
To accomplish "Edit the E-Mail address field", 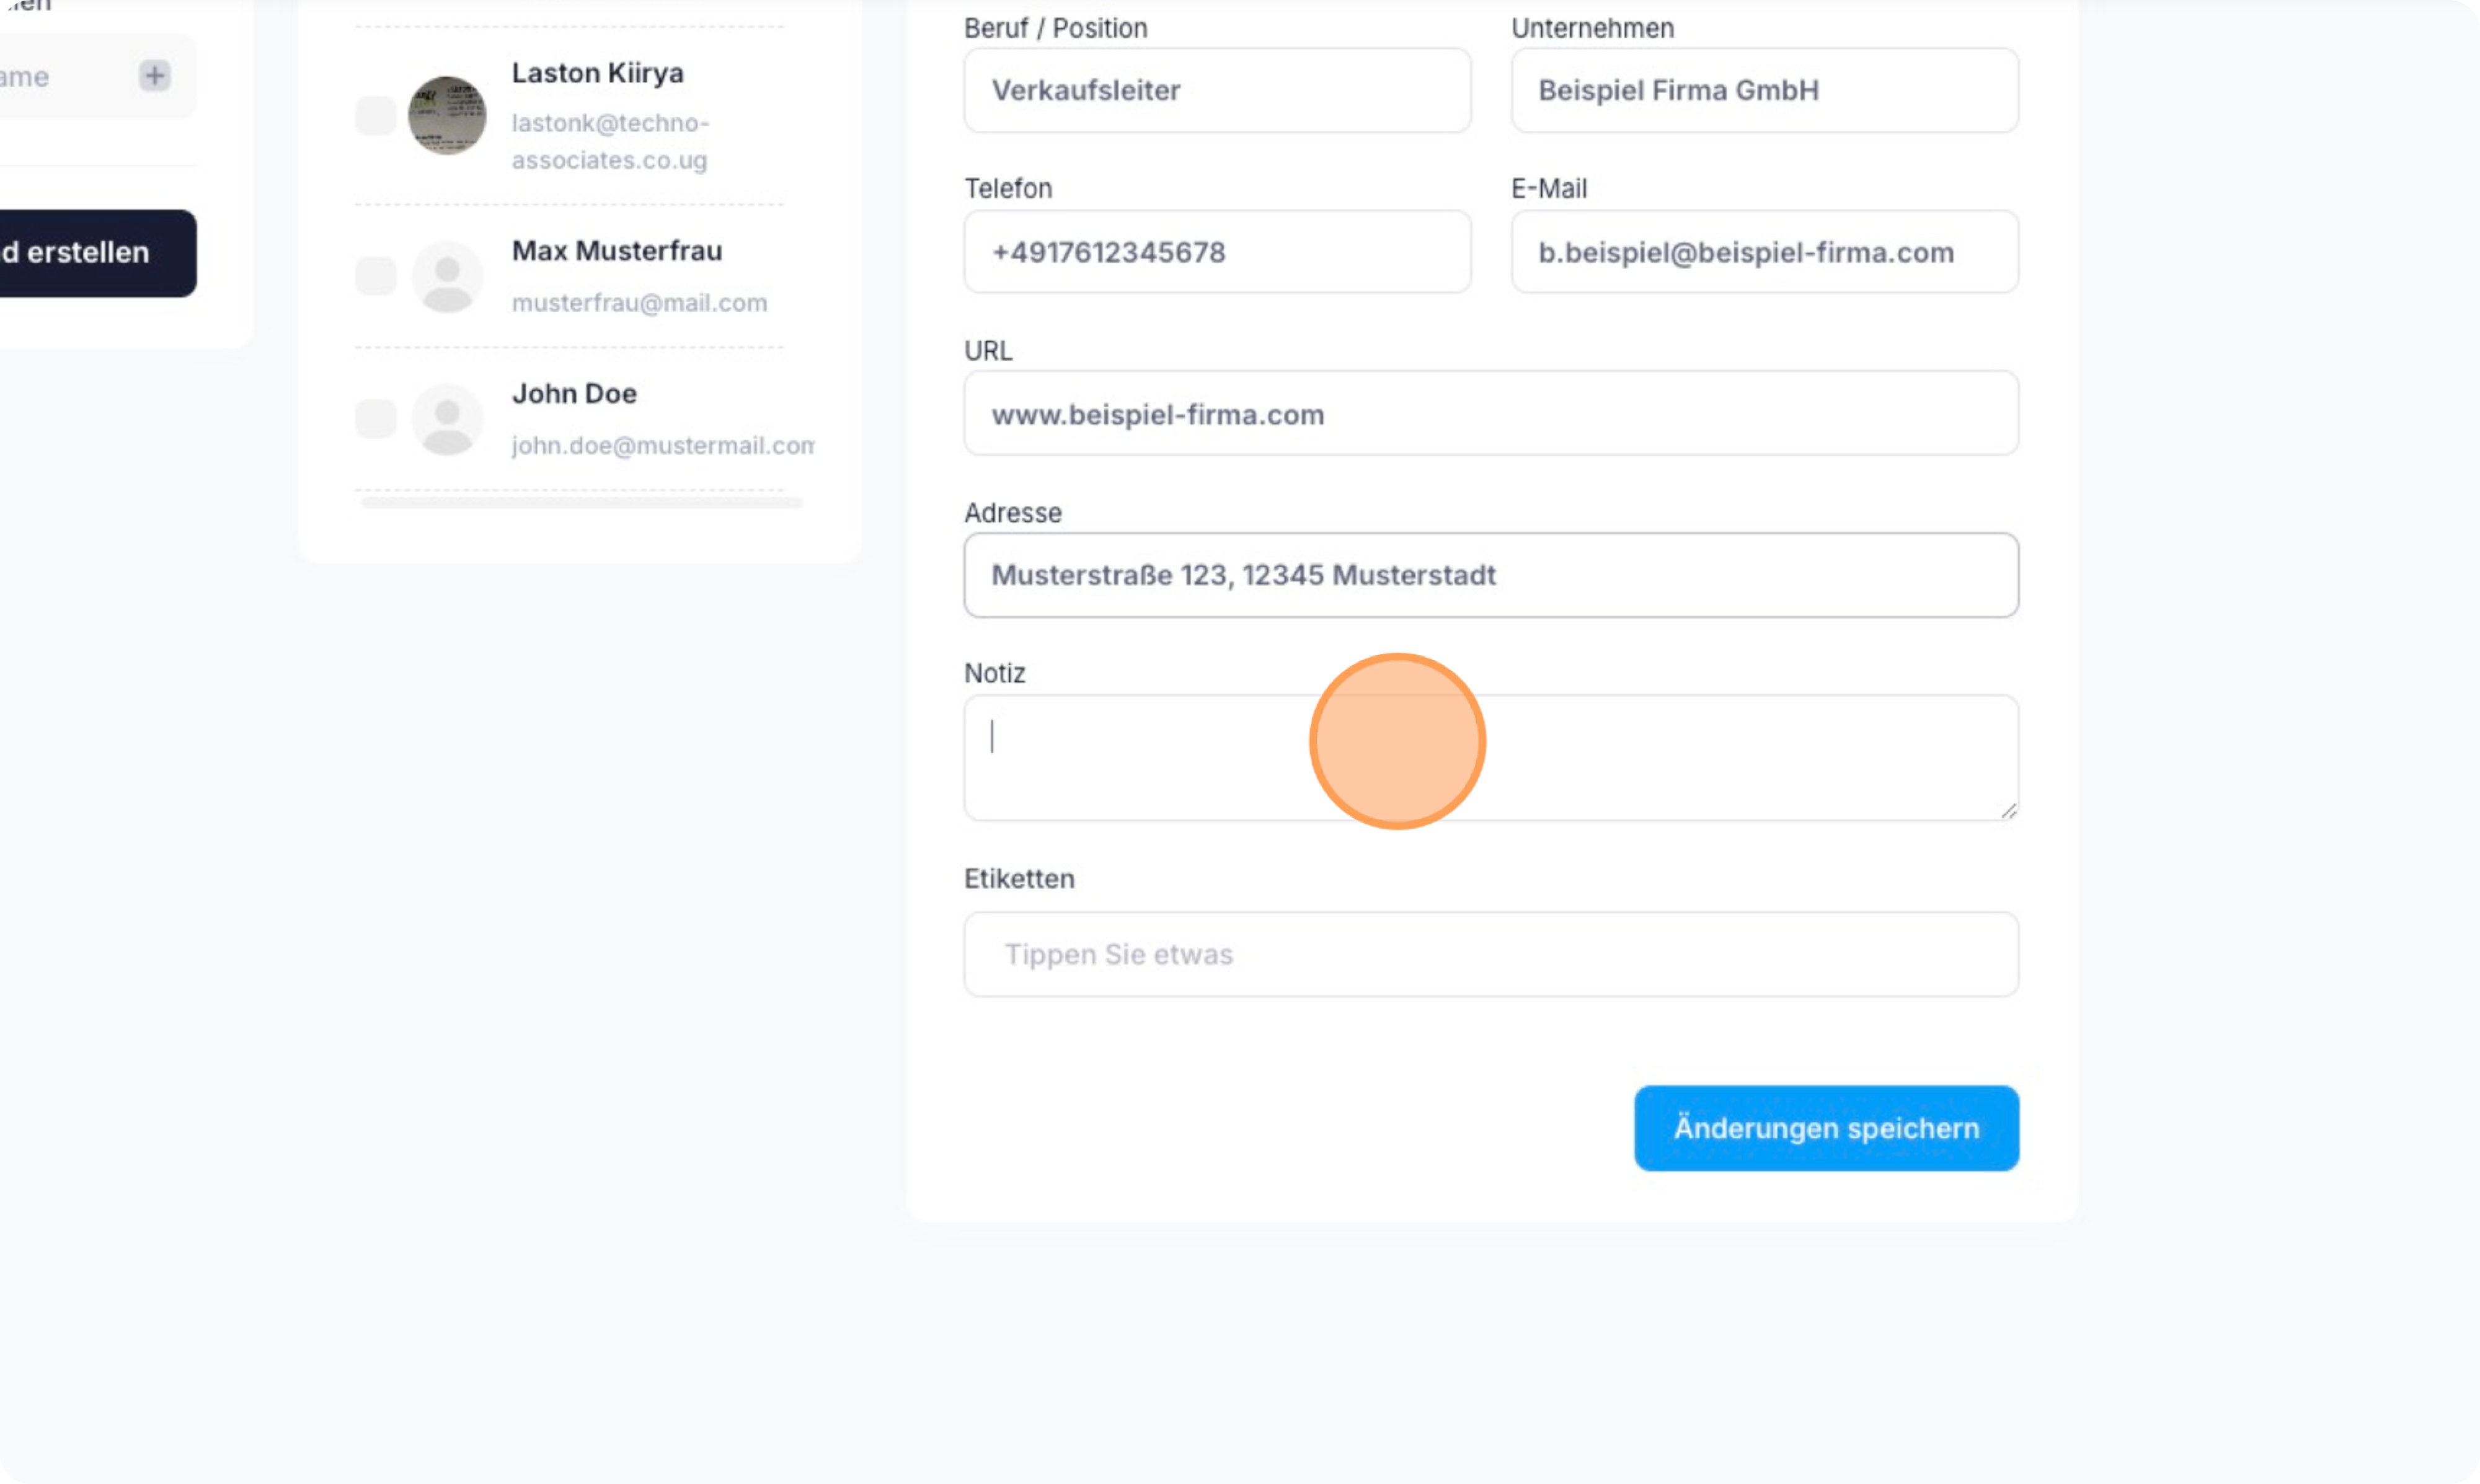I will (x=1764, y=252).
